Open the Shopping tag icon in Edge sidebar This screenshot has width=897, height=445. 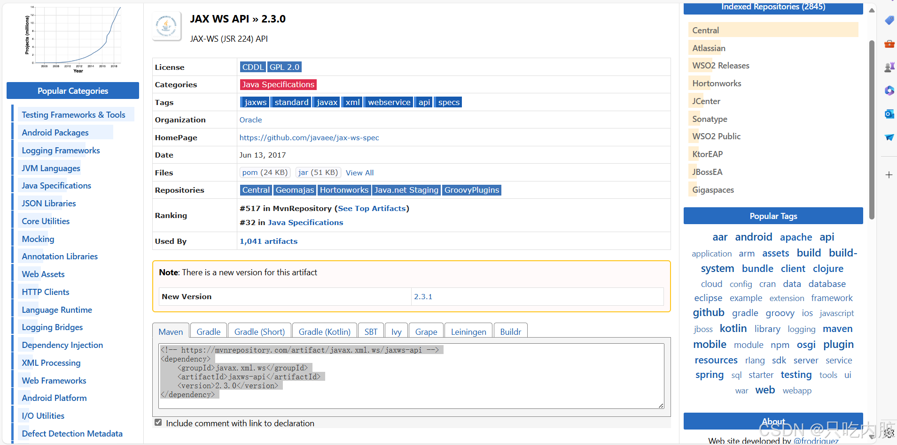point(889,20)
